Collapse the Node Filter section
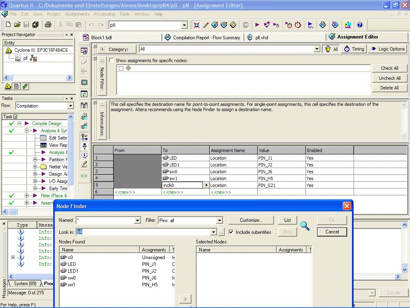Viewport: 410px width, 308px height. point(102,61)
